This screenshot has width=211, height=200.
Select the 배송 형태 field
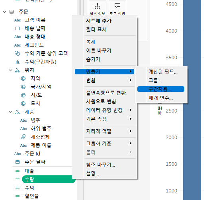point(35,37)
